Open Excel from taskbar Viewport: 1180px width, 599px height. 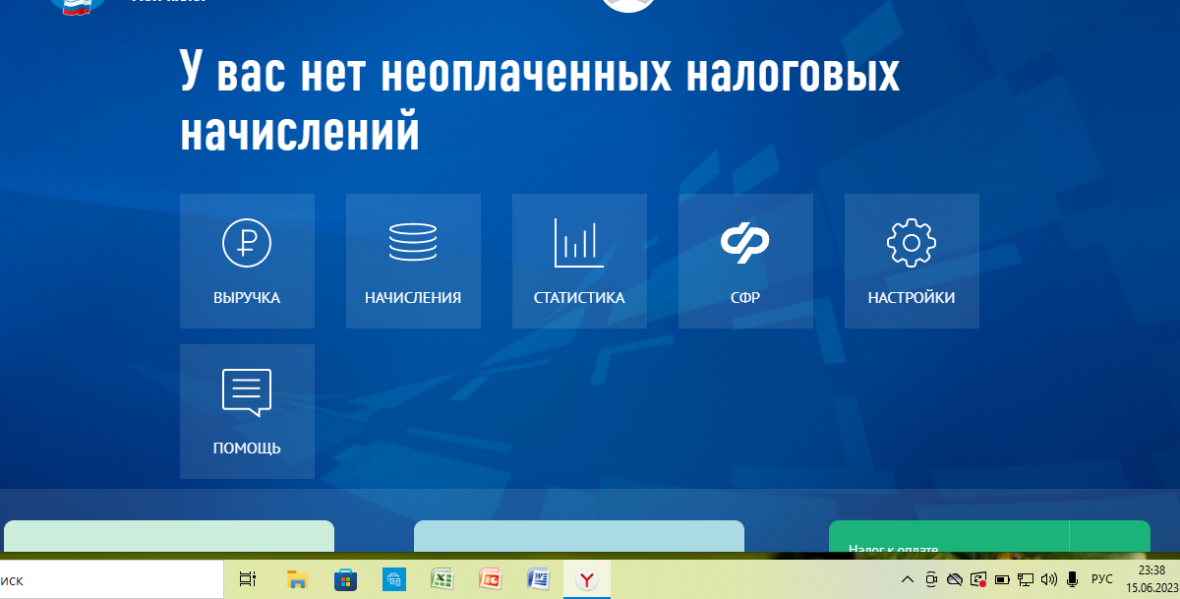point(442,580)
